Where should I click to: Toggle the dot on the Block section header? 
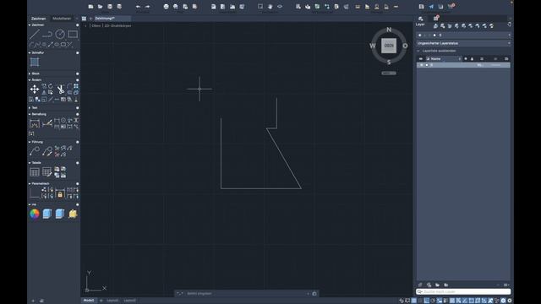pyautogui.click(x=77, y=73)
